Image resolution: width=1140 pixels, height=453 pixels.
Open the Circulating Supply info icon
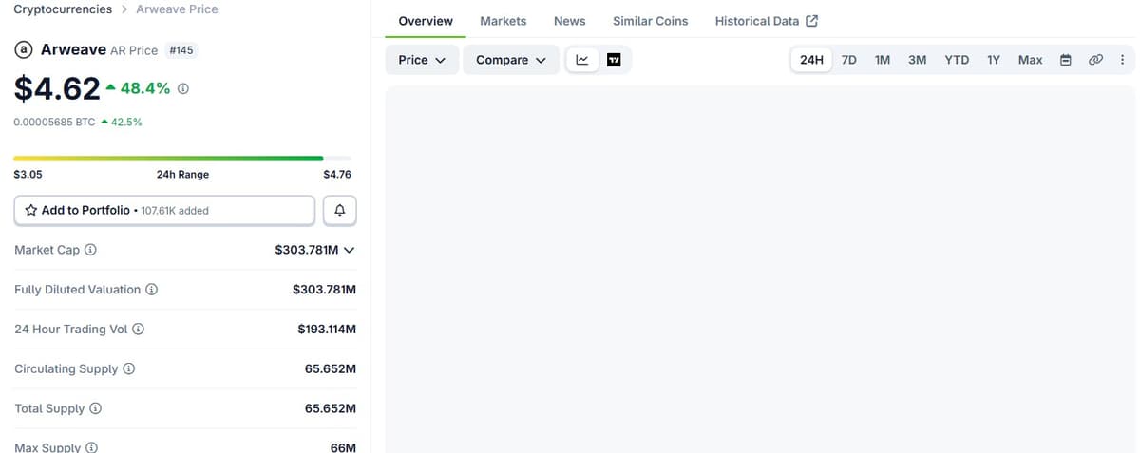(129, 368)
